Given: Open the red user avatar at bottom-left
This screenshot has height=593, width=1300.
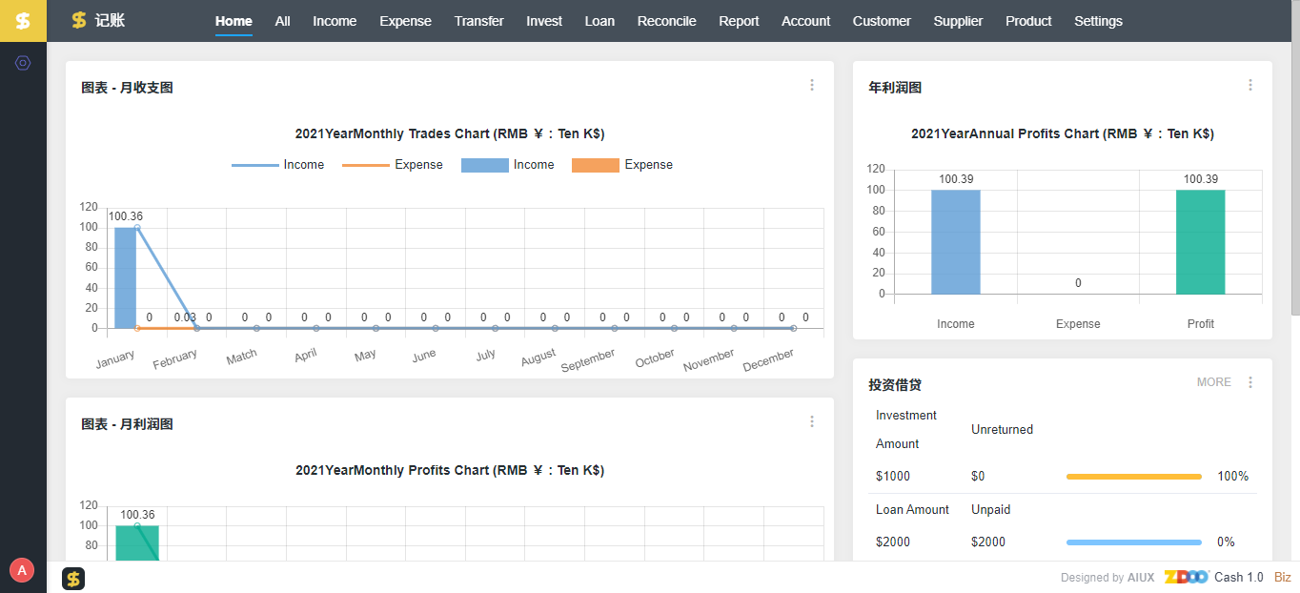Looking at the screenshot, I should [x=22, y=570].
